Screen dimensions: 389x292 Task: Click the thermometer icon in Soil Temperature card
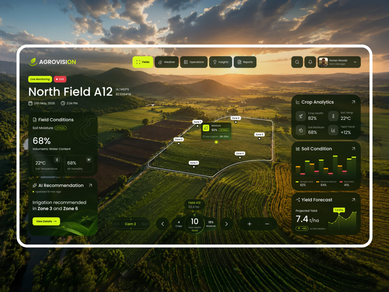pos(57,160)
